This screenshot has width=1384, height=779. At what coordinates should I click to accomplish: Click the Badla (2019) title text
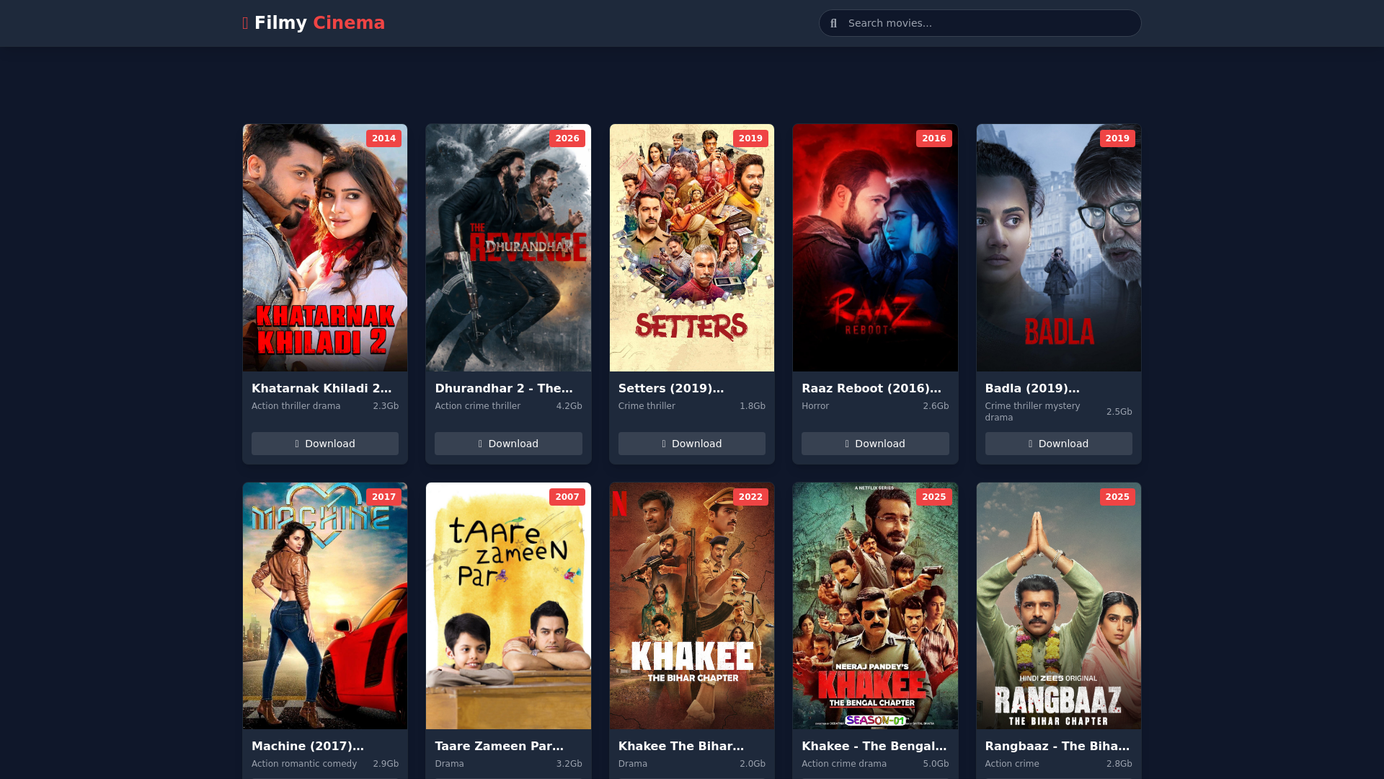(x=1032, y=388)
